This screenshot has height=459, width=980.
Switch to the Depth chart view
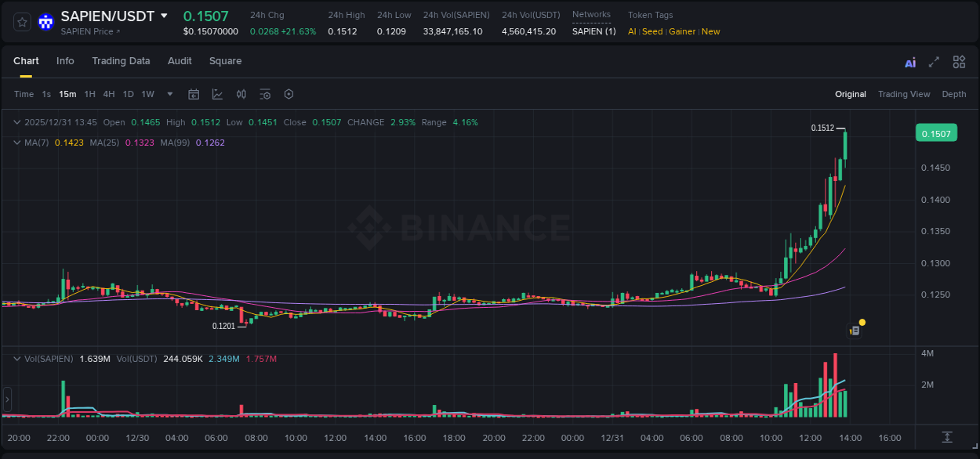[x=953, y=94]
